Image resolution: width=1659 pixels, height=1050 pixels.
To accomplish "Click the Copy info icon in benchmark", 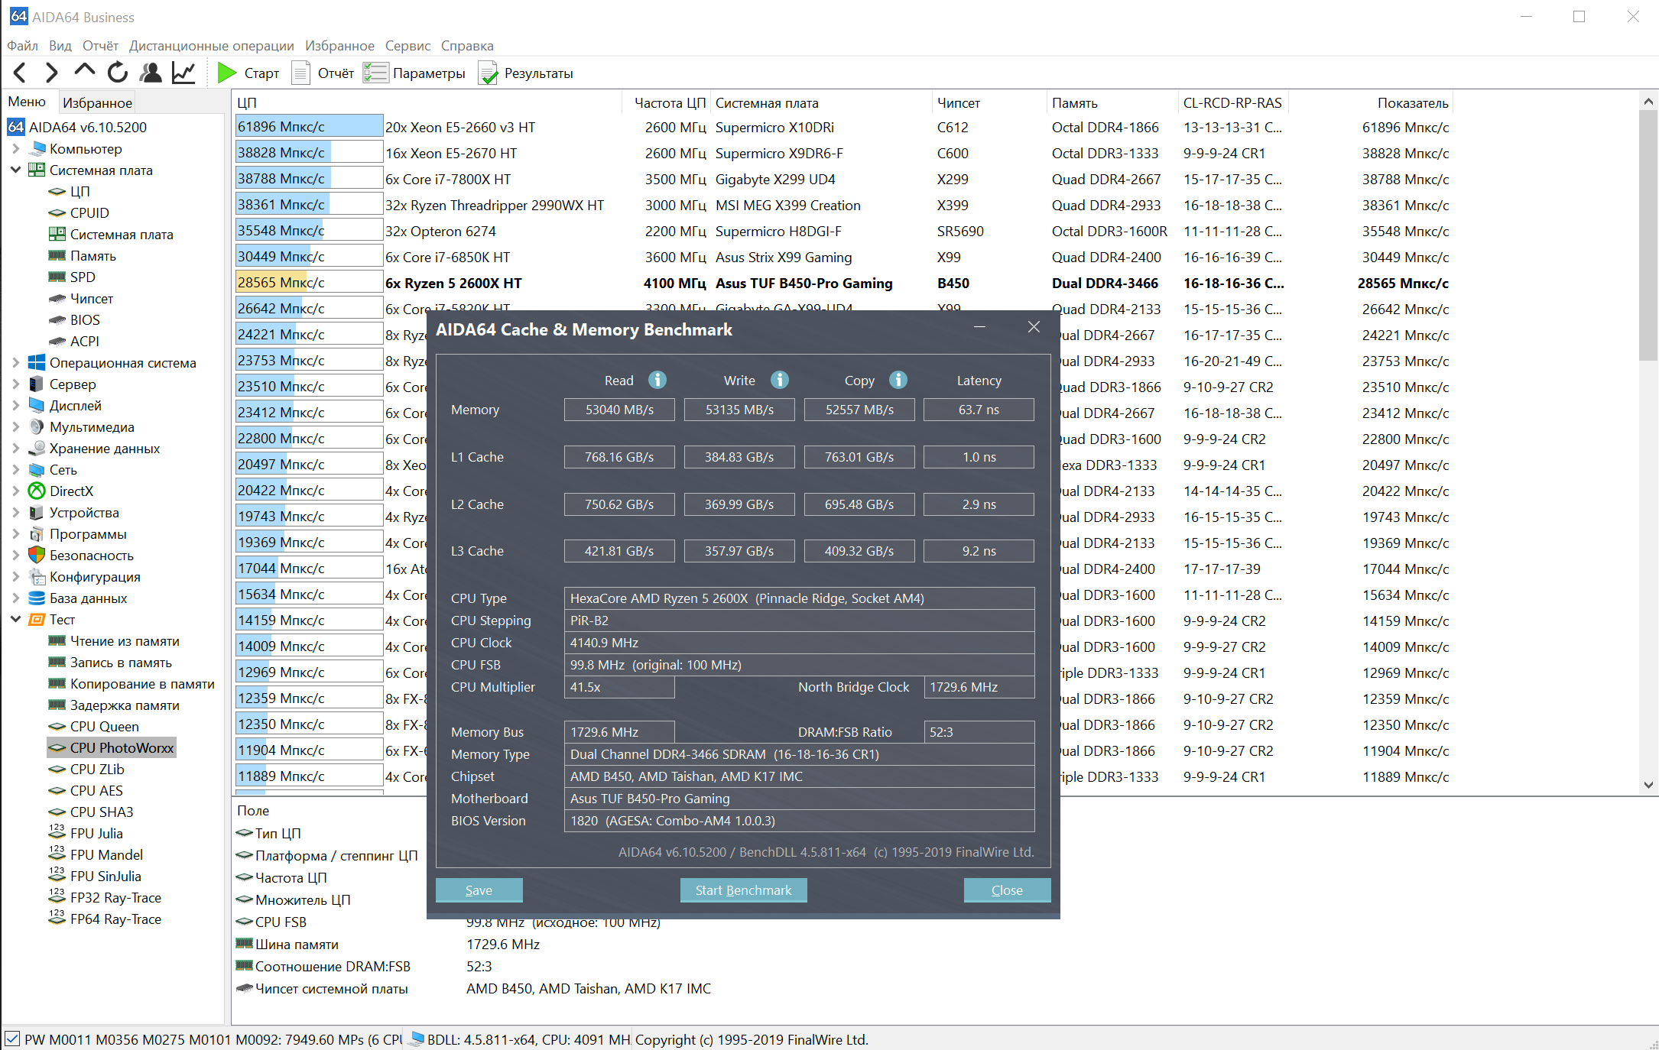I will pos(898,380).
